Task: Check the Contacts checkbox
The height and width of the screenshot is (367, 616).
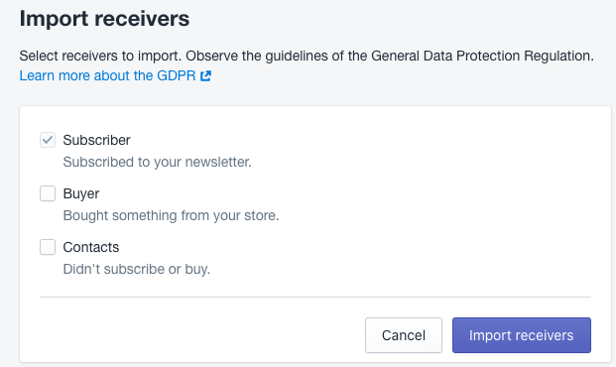Action: pyautogui.click(x=48, y=247)
